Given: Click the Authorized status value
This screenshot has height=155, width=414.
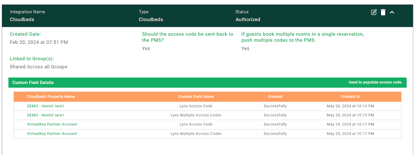Looking at the screenshot, I should click(x=248, y=19).
